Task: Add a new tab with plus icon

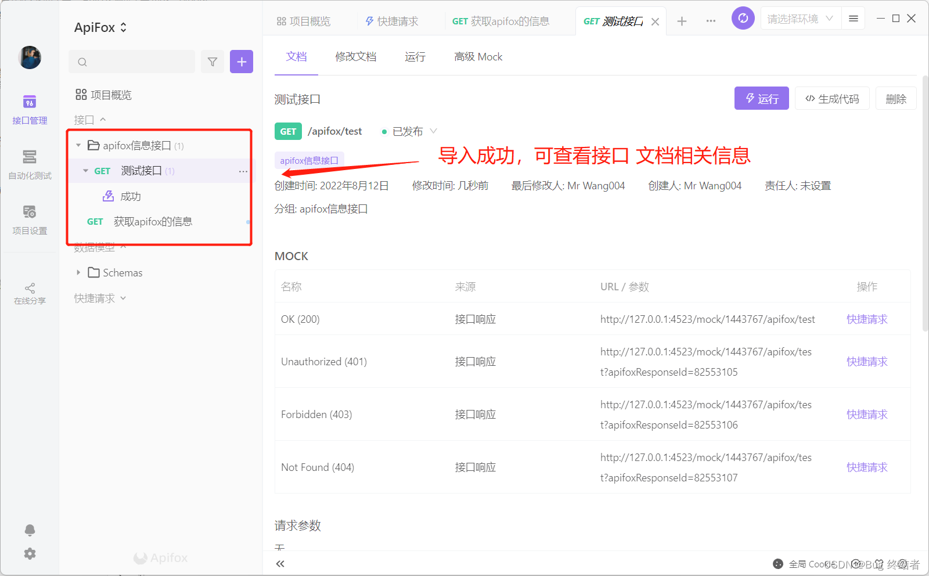Action: (x=682, y=21)
